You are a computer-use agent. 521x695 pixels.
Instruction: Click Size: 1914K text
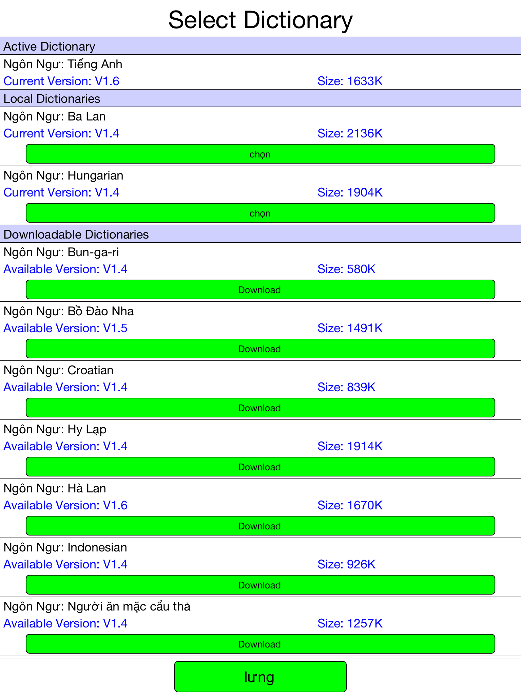(350, 446)
